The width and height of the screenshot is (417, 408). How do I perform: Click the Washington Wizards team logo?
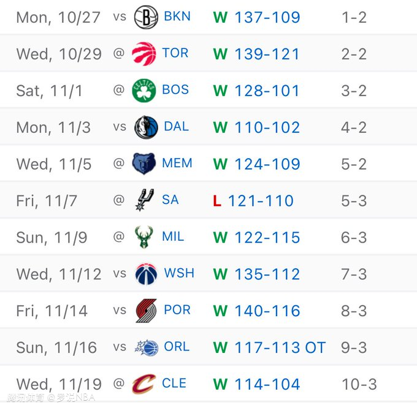tap(145, 274)
